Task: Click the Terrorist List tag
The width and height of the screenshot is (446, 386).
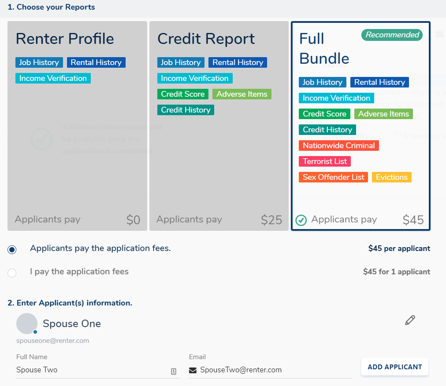Action: 325,161
